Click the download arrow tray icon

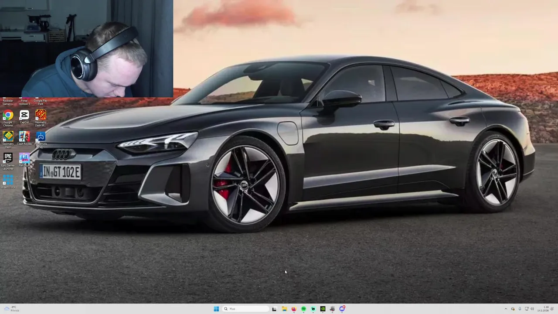pyautogui.click(x=520, y=309)
